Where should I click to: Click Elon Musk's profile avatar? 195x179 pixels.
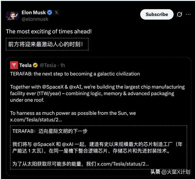[x=12, y=16]
